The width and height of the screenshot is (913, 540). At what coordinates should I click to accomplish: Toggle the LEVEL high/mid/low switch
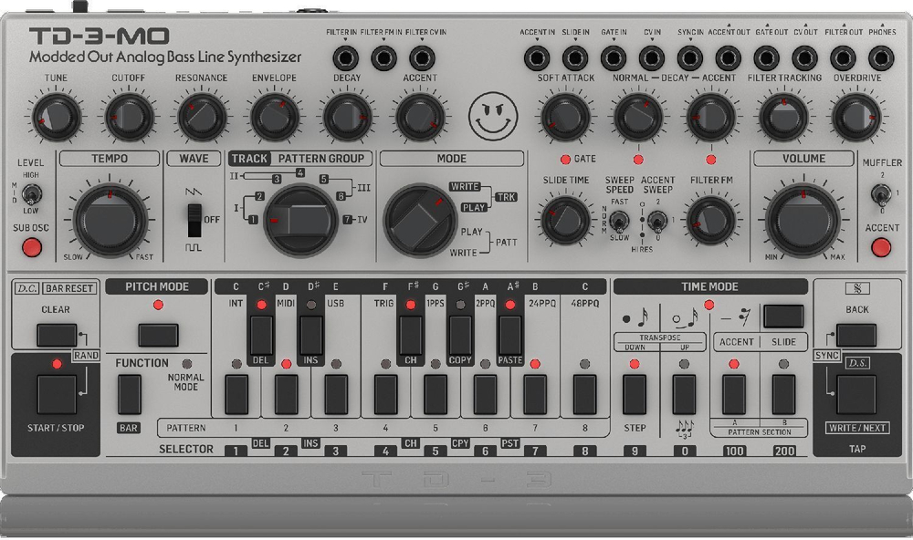click(x=31, y=193)
